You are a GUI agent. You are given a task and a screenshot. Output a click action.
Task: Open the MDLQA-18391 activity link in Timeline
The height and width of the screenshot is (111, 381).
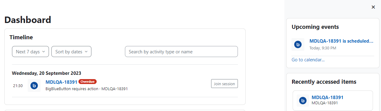click(61, 82)
